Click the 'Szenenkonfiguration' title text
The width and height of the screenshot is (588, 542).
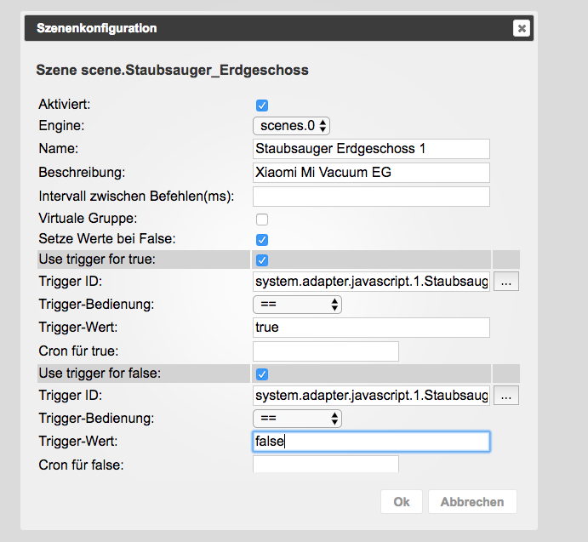click(x=97, y=28)
